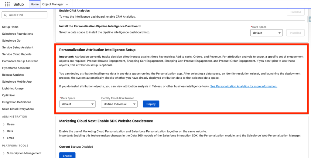
Task: Expand the Users tree section
Action: pyautogui.click(x=4, y=124)
